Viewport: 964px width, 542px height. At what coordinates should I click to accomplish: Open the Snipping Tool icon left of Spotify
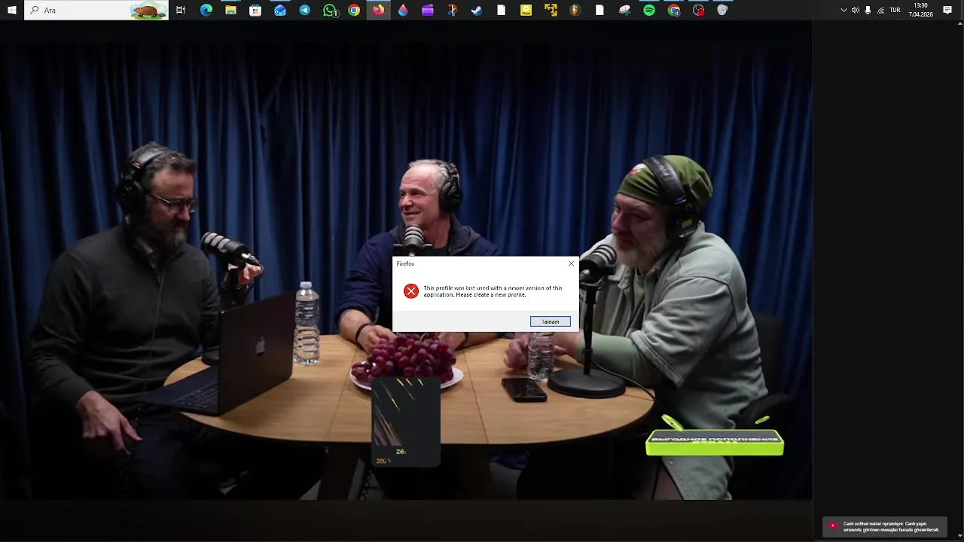624,10
